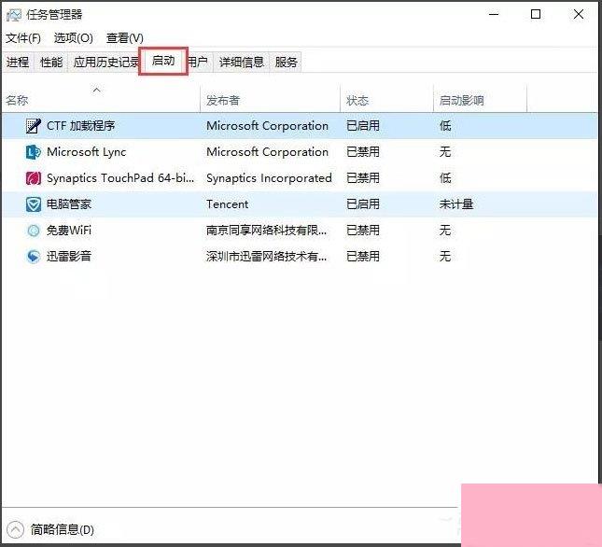
Task: Collapse view with 简略信息 arrow icon
Action: (15, 529)
